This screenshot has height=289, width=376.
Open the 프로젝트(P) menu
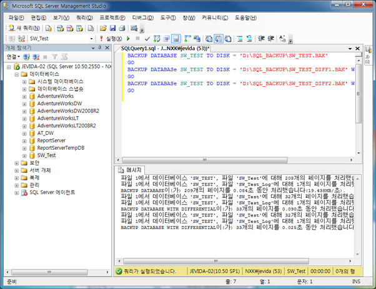112,17
